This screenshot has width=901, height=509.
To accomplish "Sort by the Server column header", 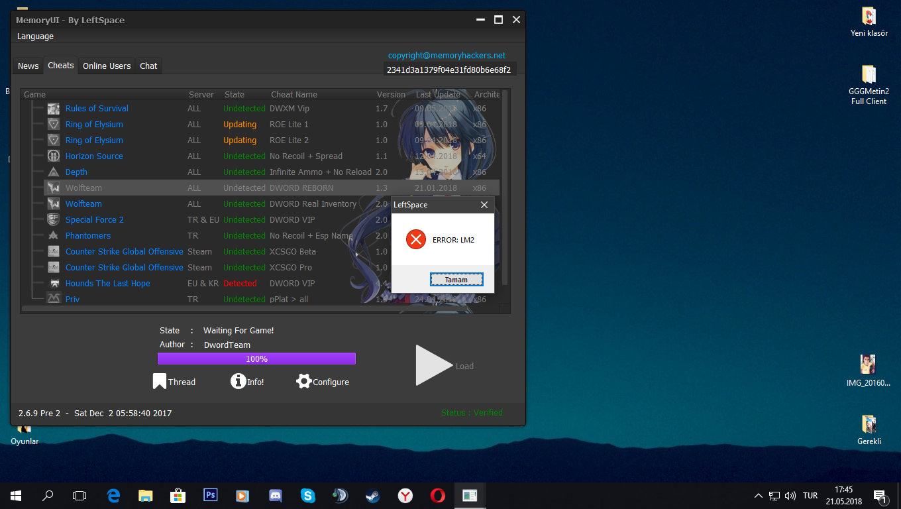I will (x=201, y=95).
